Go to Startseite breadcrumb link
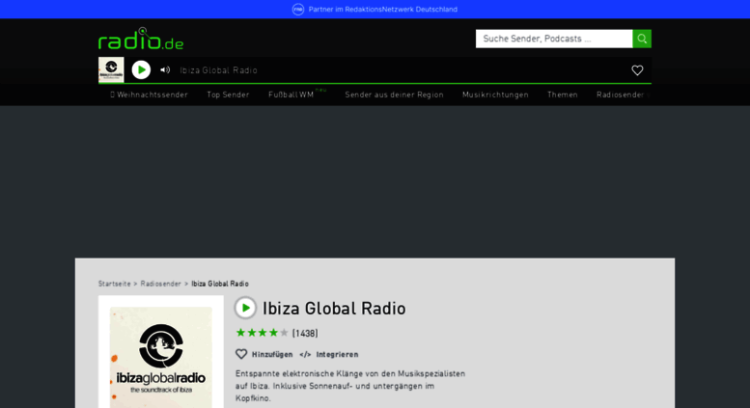 [114, 284]
